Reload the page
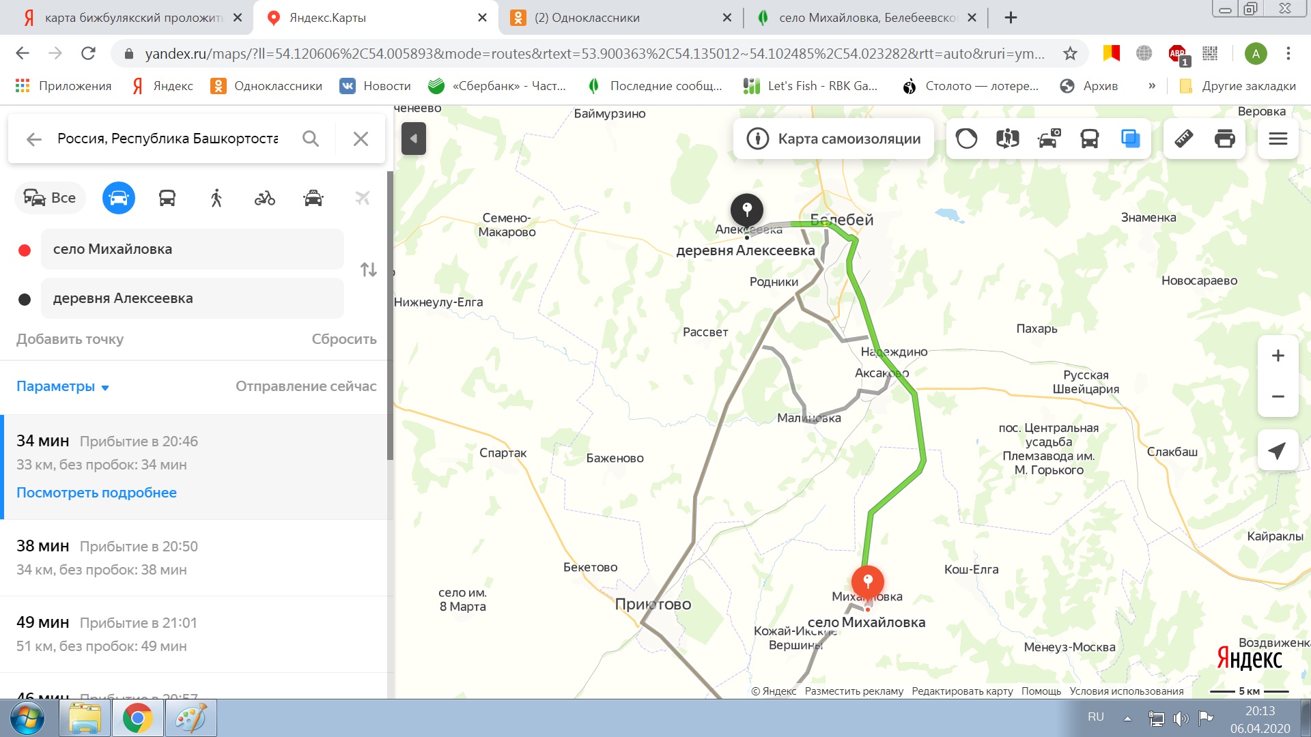Screen dimensions: 1311x737 [x=88, y=53]
